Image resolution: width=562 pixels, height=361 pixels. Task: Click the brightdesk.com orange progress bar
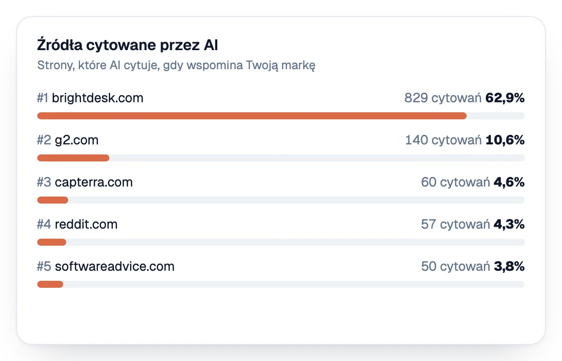(x=280, y=116)
